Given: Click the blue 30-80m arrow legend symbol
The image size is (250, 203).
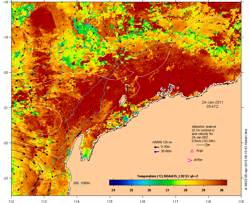Looking at the screenshot, I should [157, 152].
